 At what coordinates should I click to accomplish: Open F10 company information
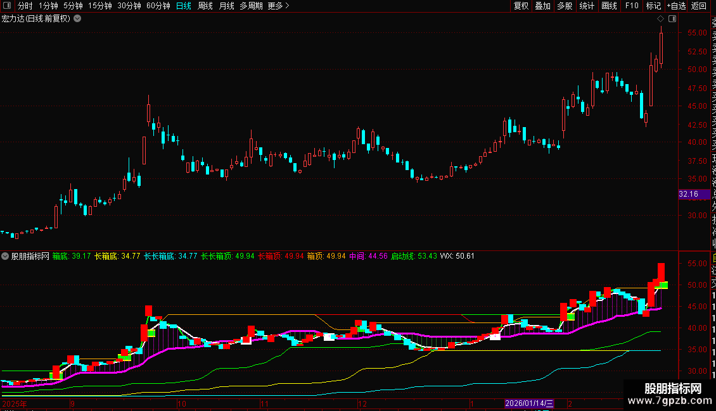pyautogui.click(x=632, y=6)
